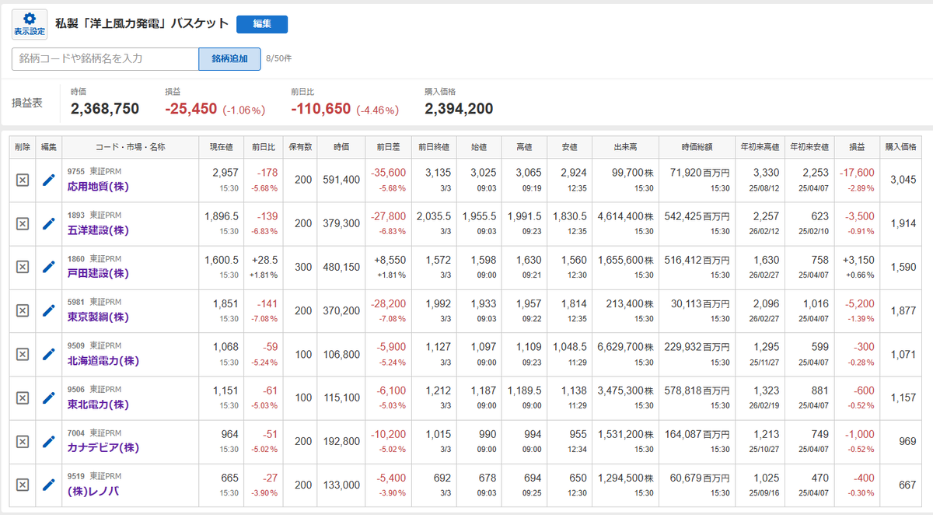
Task: Click the pencil icon for 東京製綱
Action: tap(48, 311)
